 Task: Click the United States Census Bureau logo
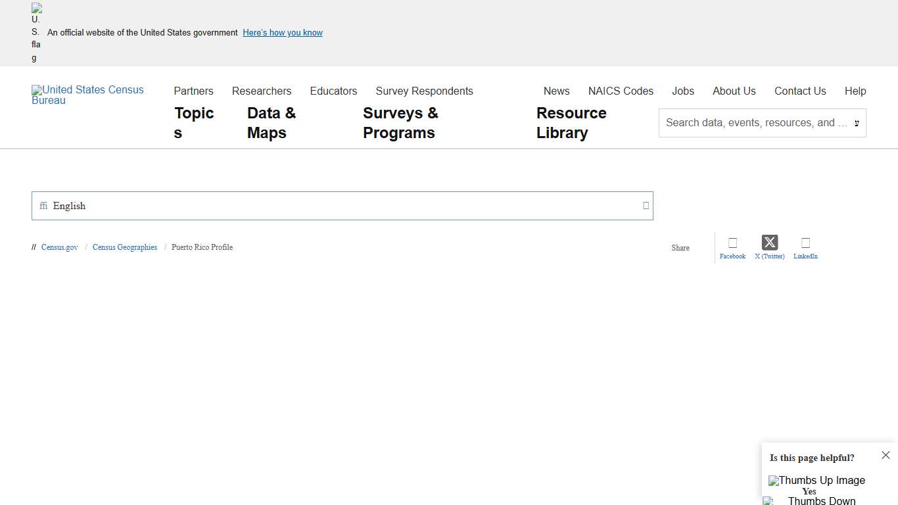pos(87,95)
